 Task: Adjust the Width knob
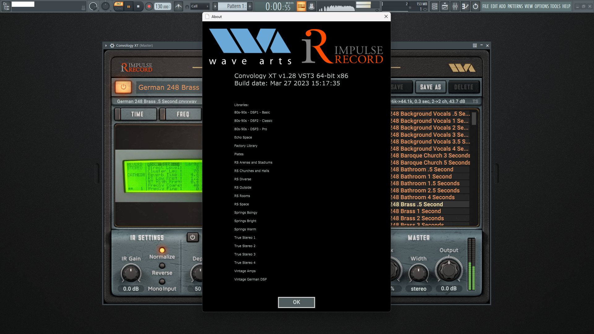click(418, 273)
